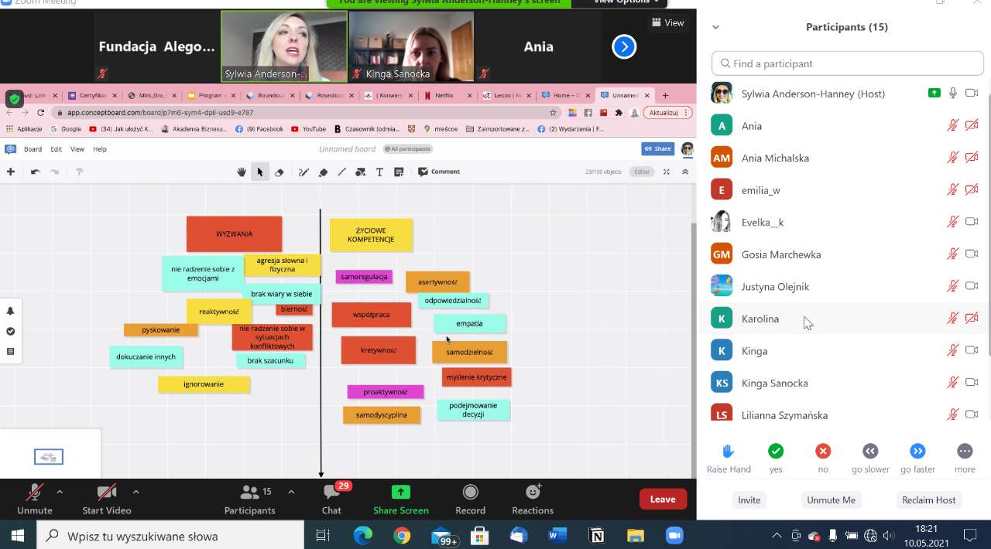Click the Record button in Zoom toolbar
The image size is (991, 549).
coord(470,493)
